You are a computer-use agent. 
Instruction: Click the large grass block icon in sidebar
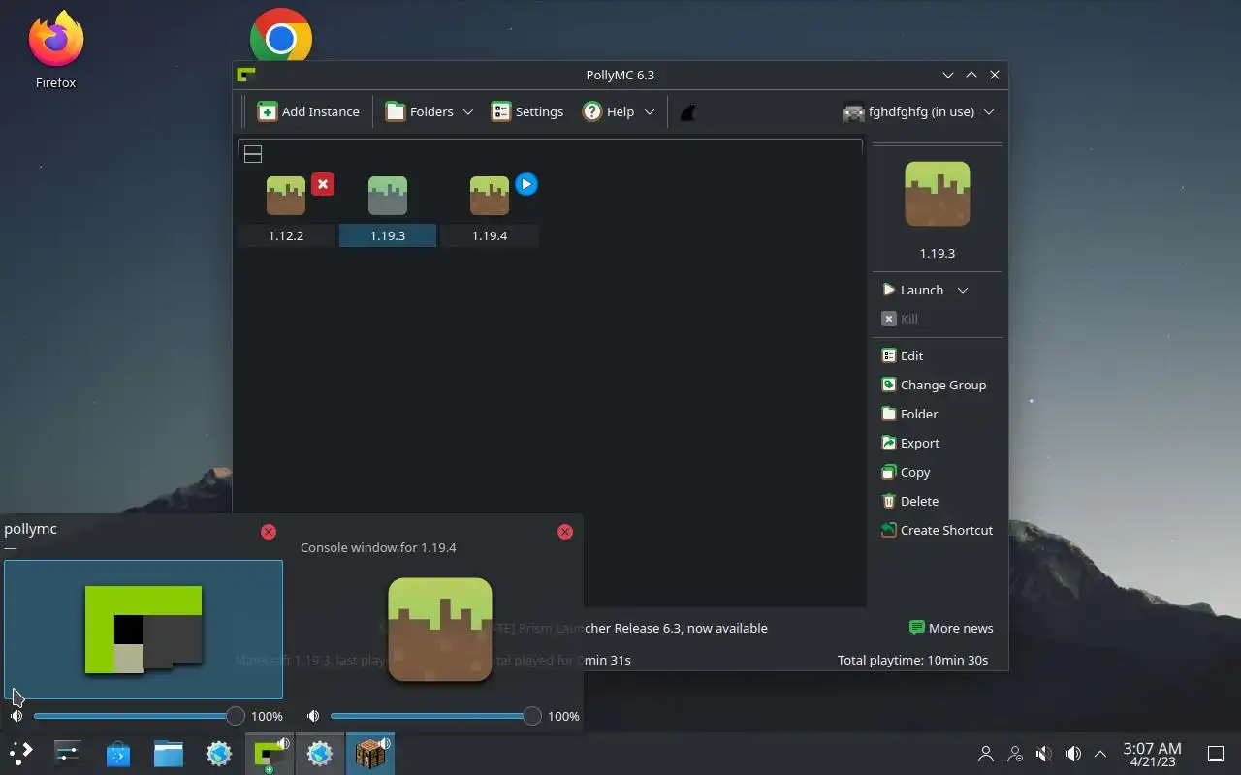click(938, 194)
